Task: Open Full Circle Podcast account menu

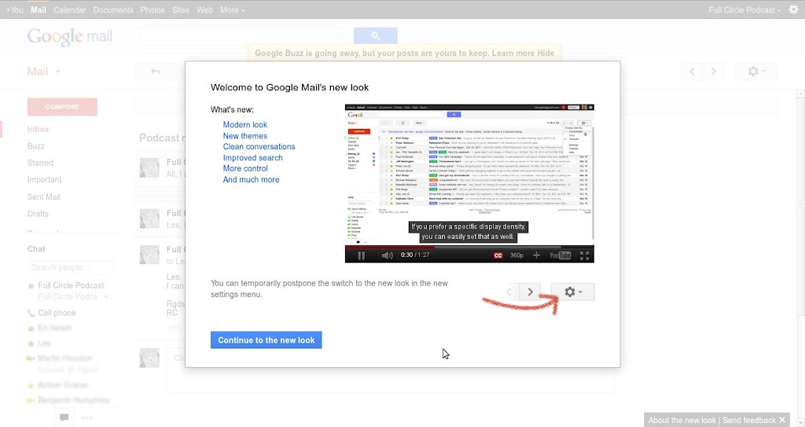Action: [x=744, y=9]
